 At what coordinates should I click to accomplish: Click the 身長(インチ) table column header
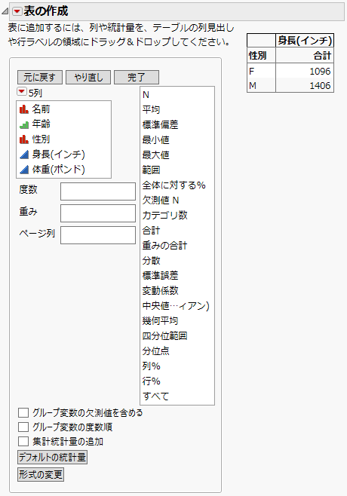pyautogui.click(x=305, y=41)
